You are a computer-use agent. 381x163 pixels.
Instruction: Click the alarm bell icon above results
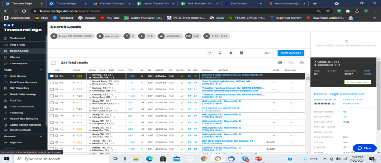click(231, 53)
